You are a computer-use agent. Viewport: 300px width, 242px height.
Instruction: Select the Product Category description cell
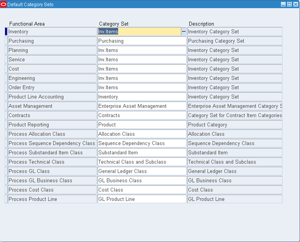[235, 125]
